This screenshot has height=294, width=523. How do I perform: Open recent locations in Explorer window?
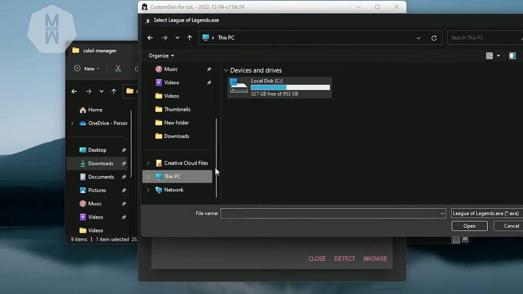click(x=101, y=91)
